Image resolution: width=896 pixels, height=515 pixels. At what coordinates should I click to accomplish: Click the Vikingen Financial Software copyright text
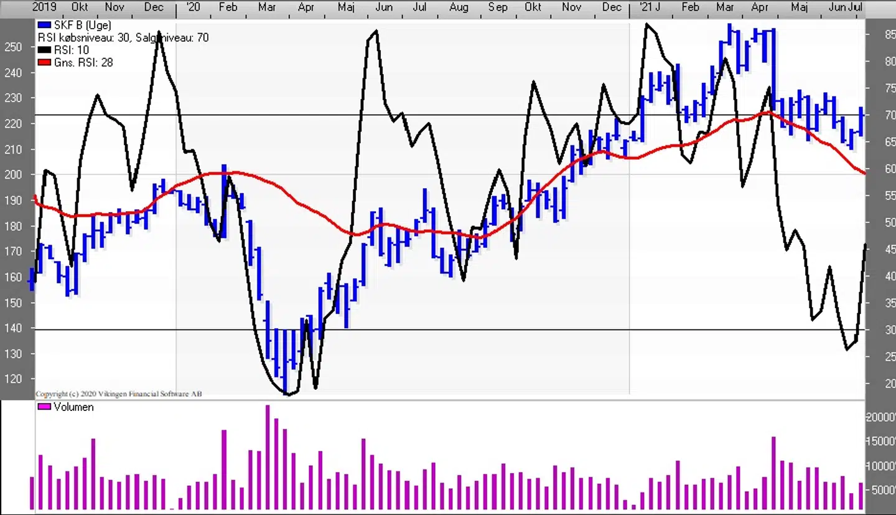pos(119,394)
